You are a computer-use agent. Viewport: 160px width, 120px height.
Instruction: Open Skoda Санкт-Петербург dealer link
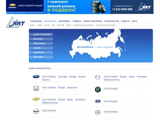coord(111,88)
